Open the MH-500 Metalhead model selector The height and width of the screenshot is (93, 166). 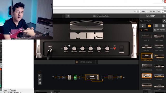coord(86,62)
